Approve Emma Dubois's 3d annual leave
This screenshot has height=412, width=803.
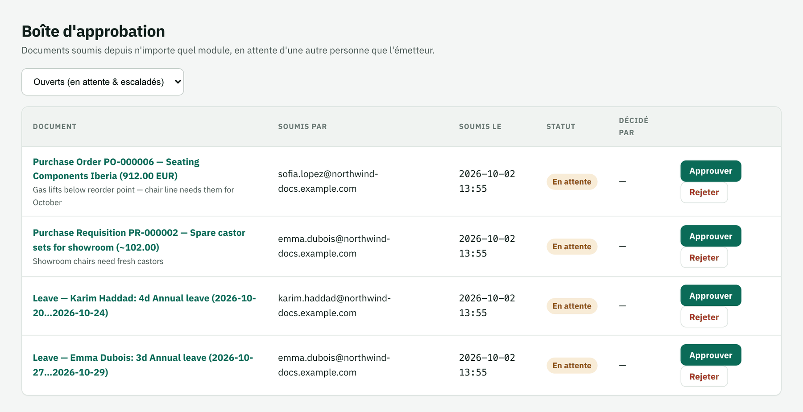point(711,355)
